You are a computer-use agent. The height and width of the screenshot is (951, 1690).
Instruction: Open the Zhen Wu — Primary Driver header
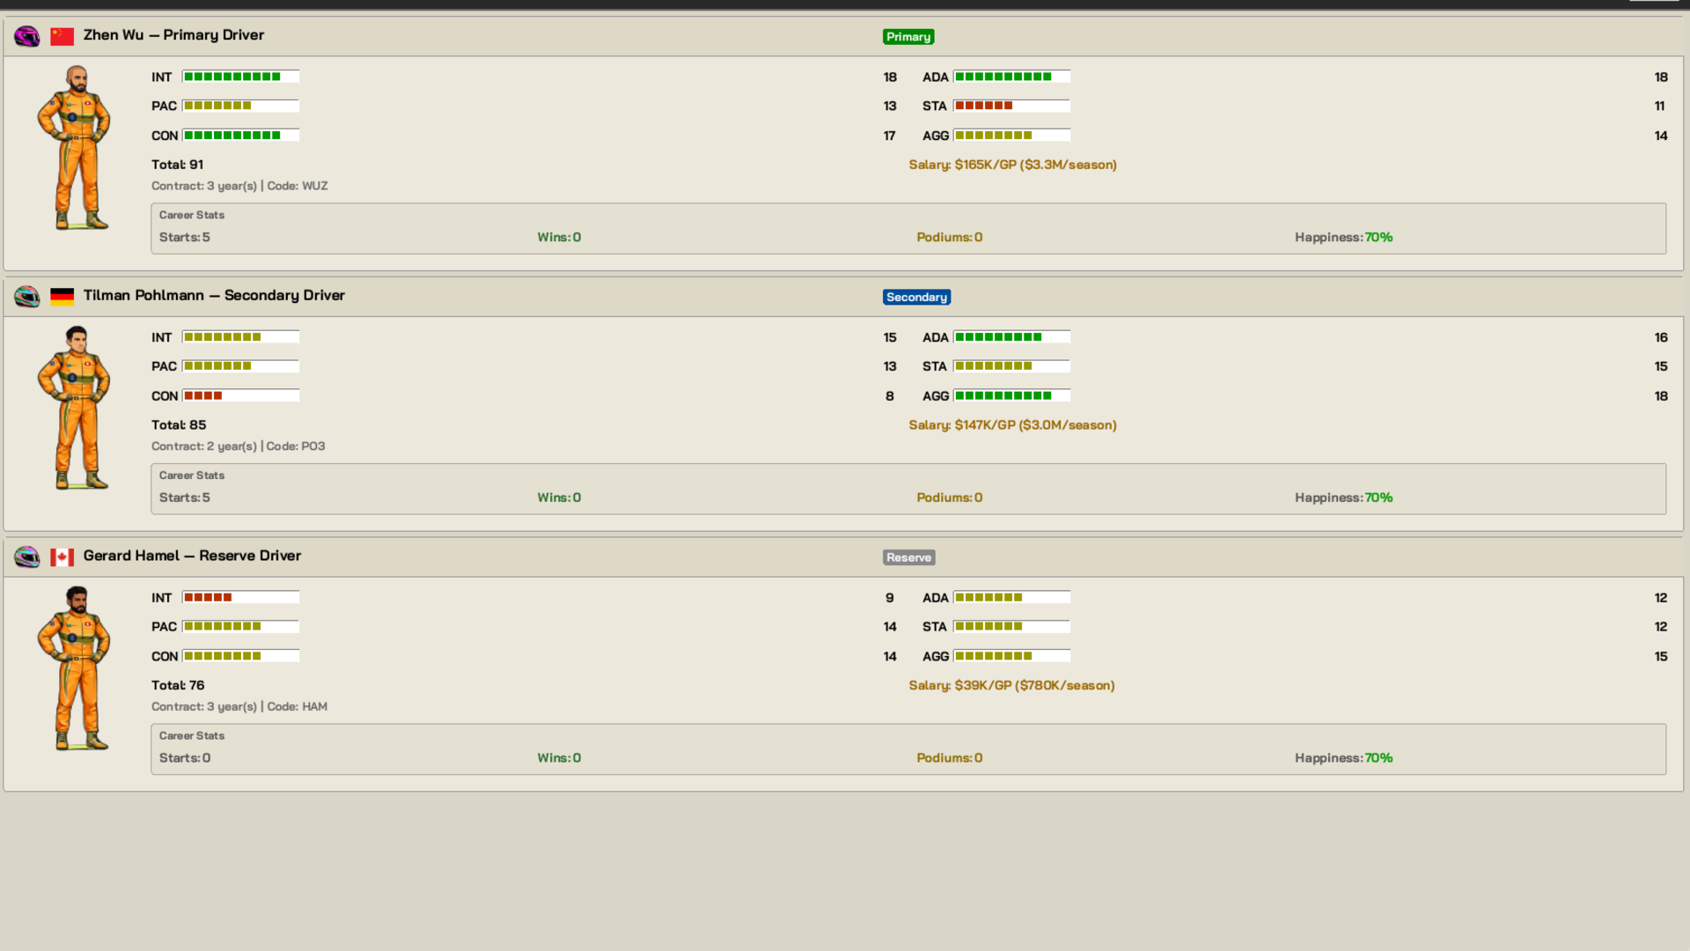pyautogui.click(x=173, y=35)
